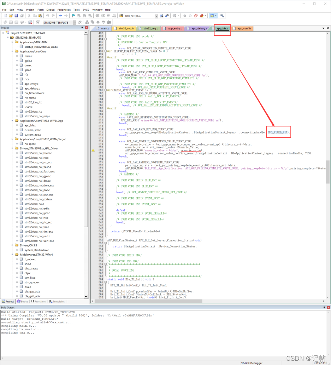Screen dimensions: 331x365
Task: Click the editor's horizontal scrollbar thumb
Action: click(x=148, y=301)
